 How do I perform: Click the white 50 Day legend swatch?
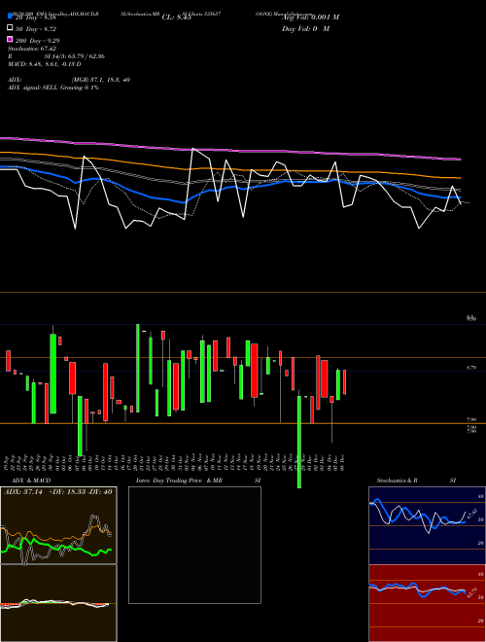pyautogui.click(x=11, y=28)
